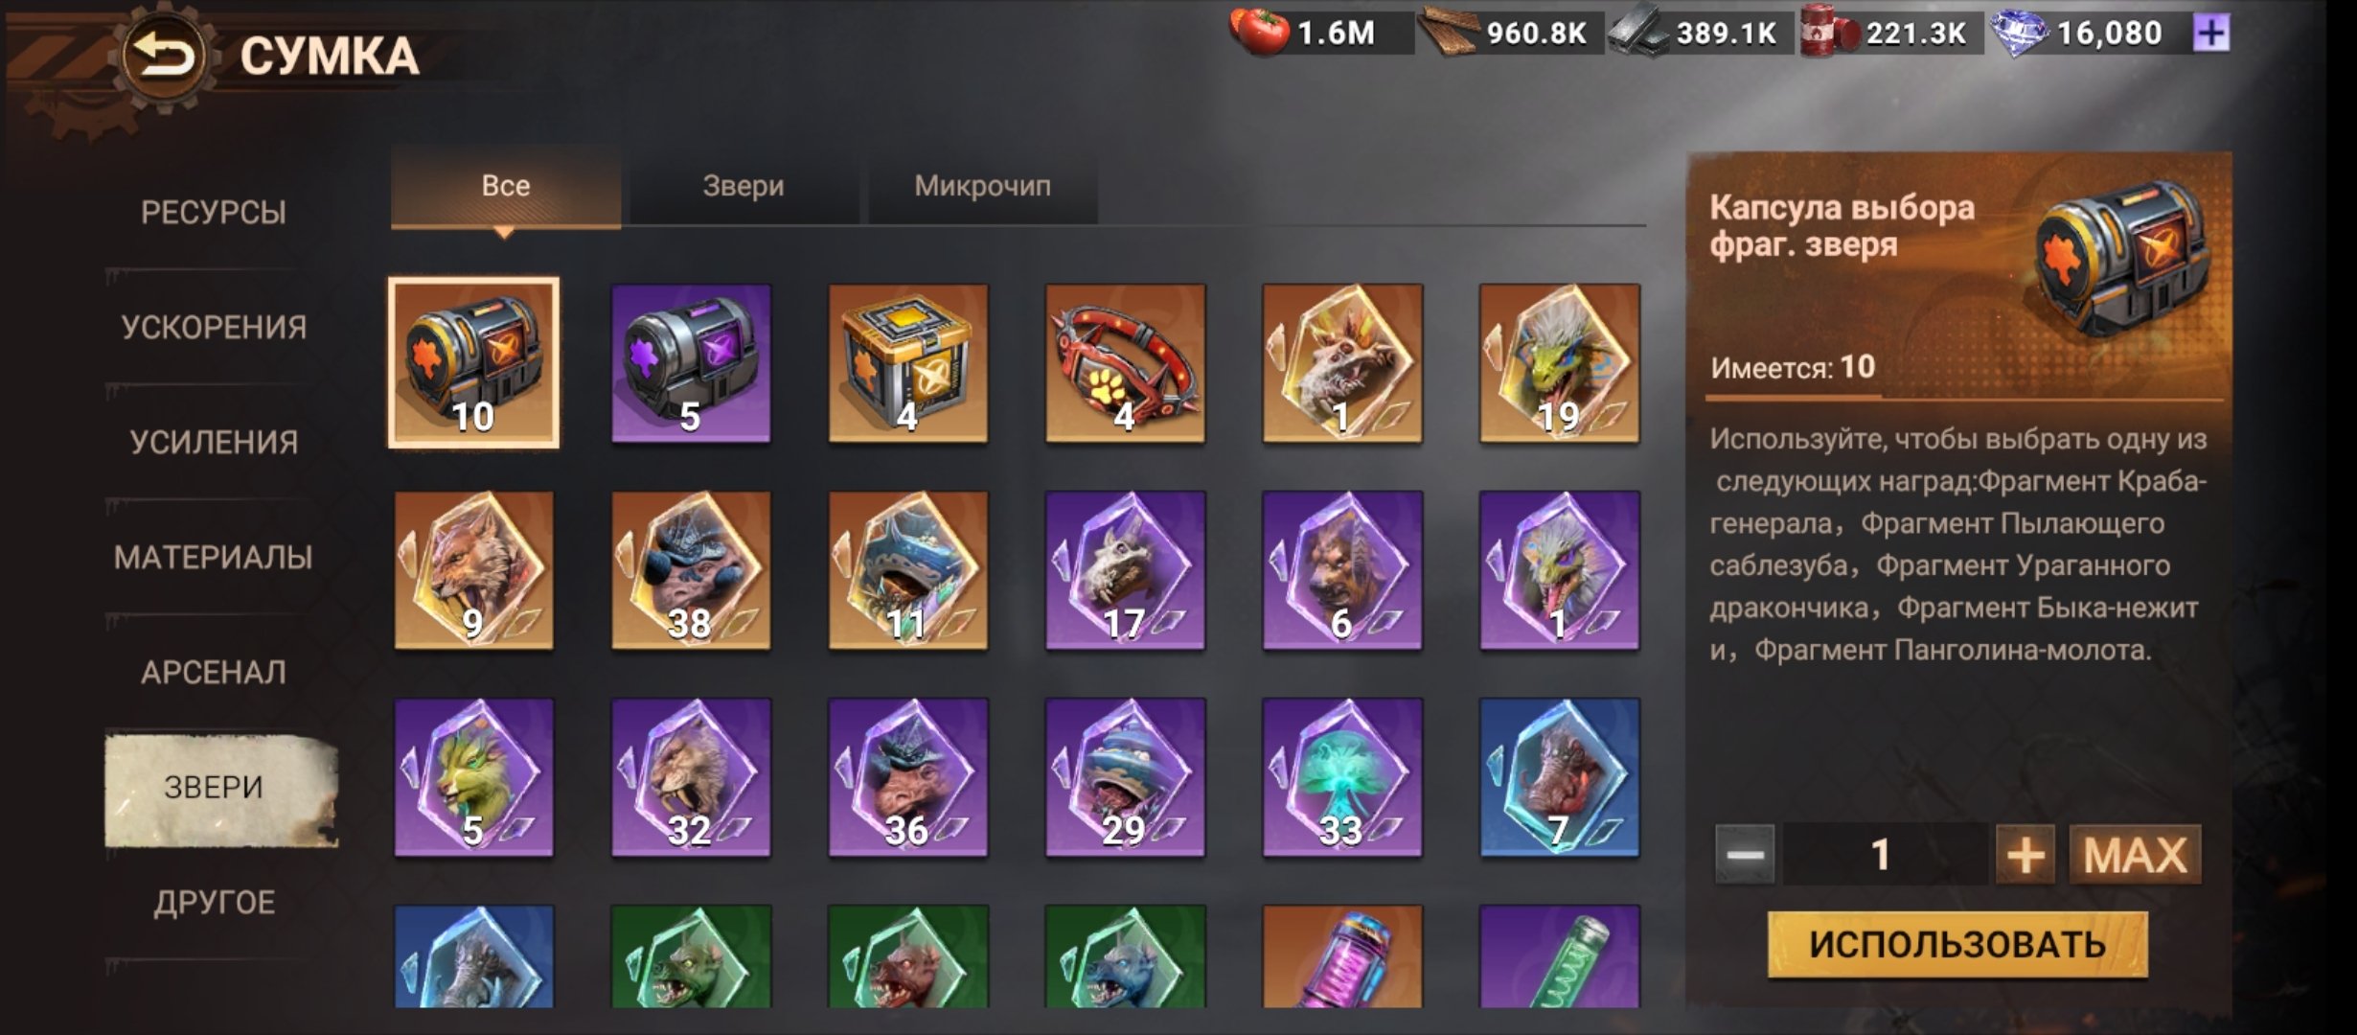This screenshot has height=1035, width=2357.
Task: Switch to the Микрочип filter tab
Action: pos(982,186)
